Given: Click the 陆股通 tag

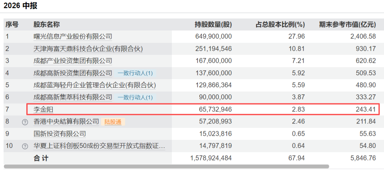Looking at the screenshot, I should click(113, 122).
